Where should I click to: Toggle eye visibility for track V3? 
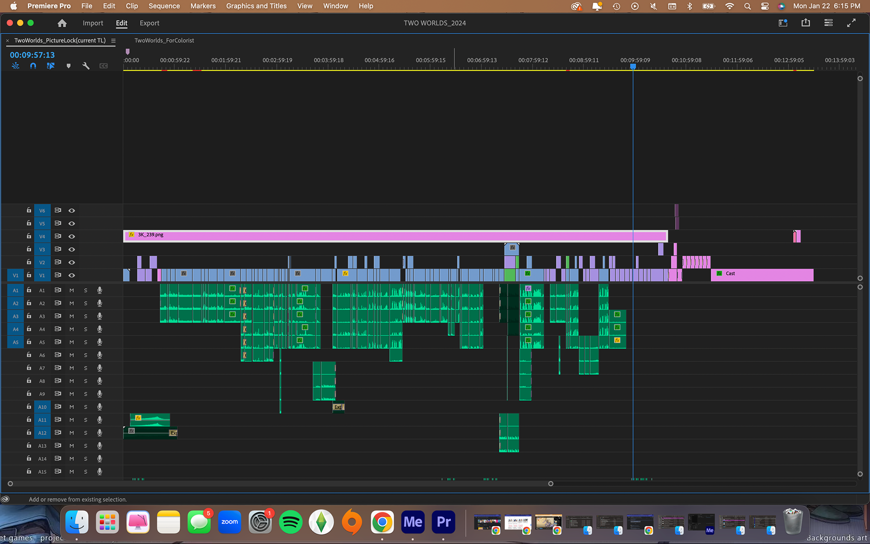[72, 249]
